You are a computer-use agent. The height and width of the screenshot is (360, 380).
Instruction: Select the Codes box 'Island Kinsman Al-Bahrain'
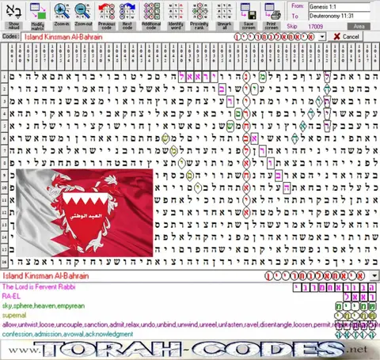pos(173,36)
